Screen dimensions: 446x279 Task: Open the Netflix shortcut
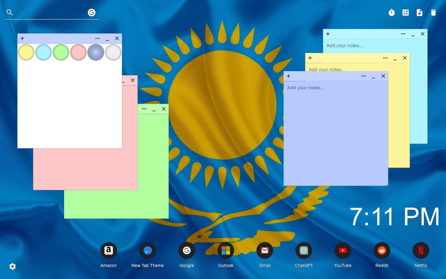[x=421, y=250]
